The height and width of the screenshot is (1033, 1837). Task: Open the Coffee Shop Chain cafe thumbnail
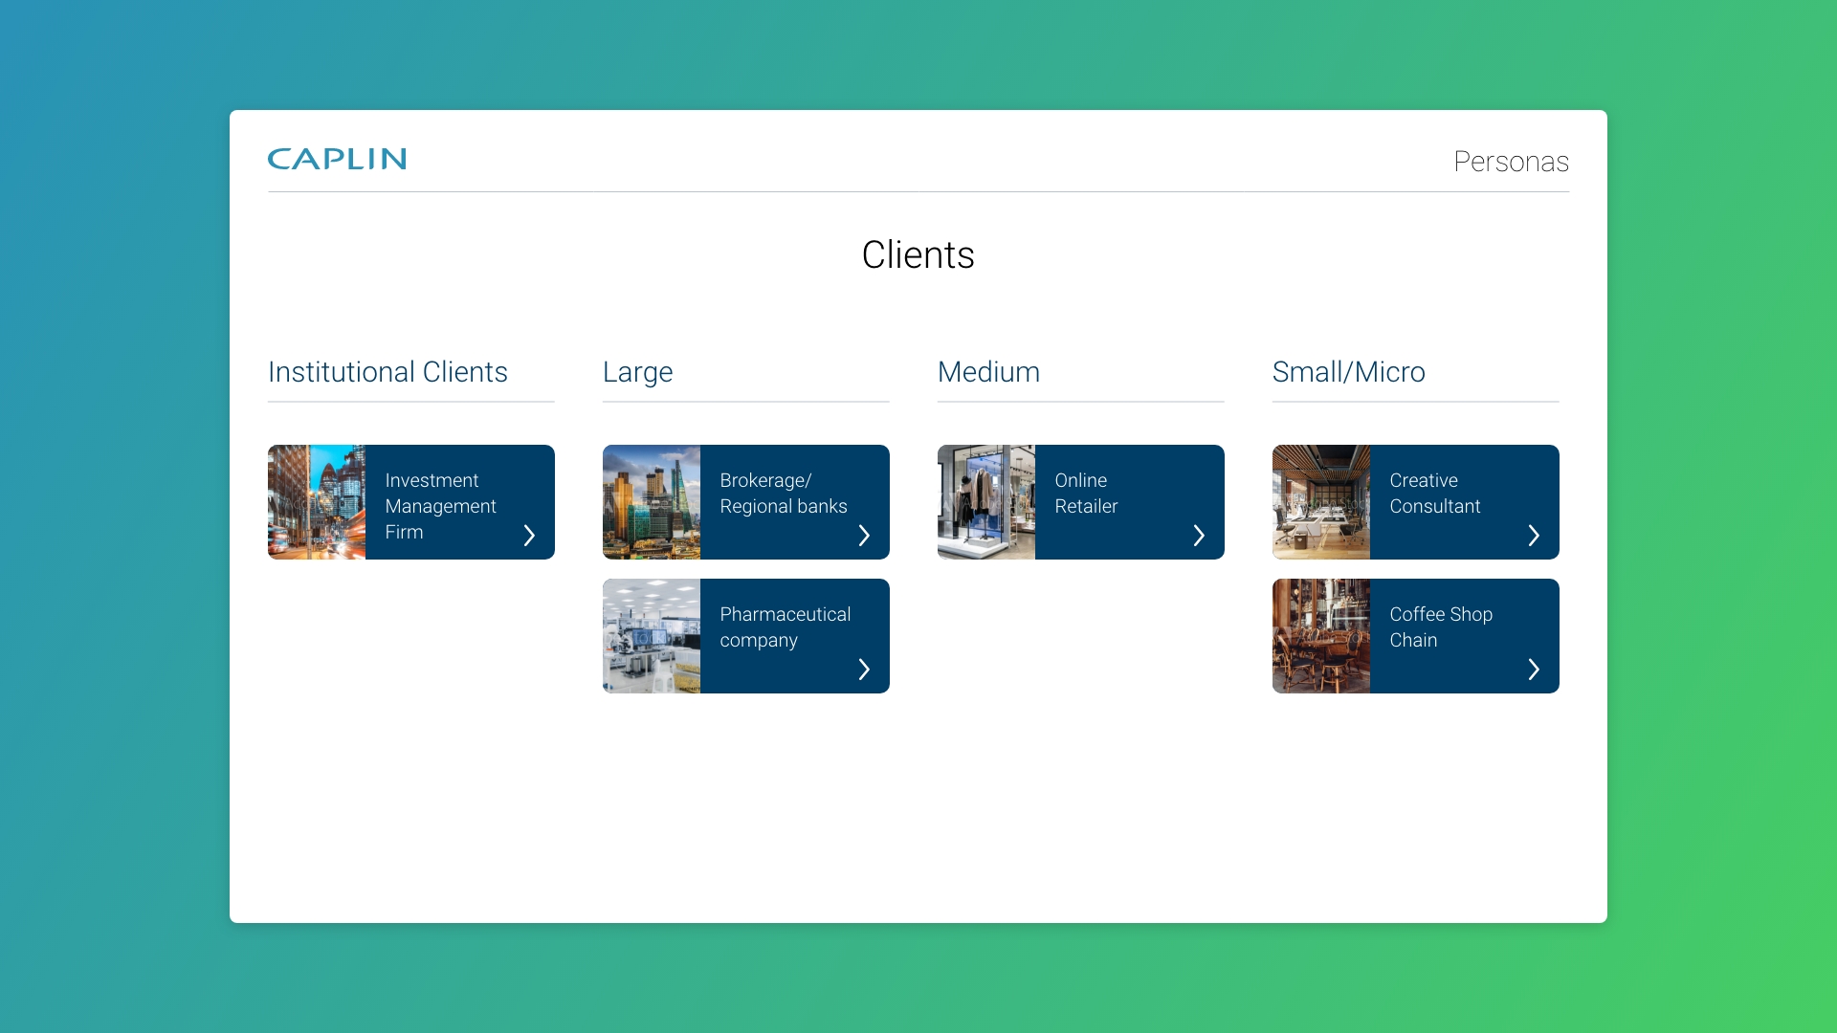[1321, 636]
